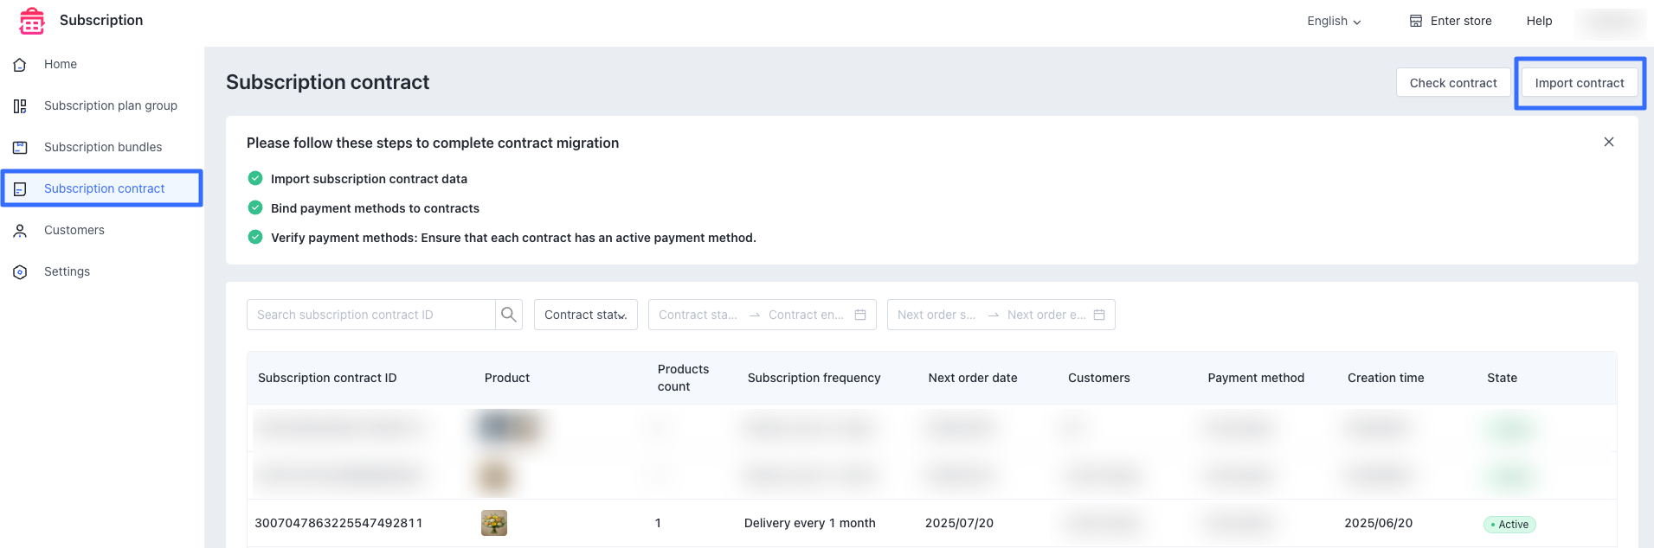Viewport: 1654px width, 548px height.
Task: Click the Next order end date field
Action: pos(1046,315)
